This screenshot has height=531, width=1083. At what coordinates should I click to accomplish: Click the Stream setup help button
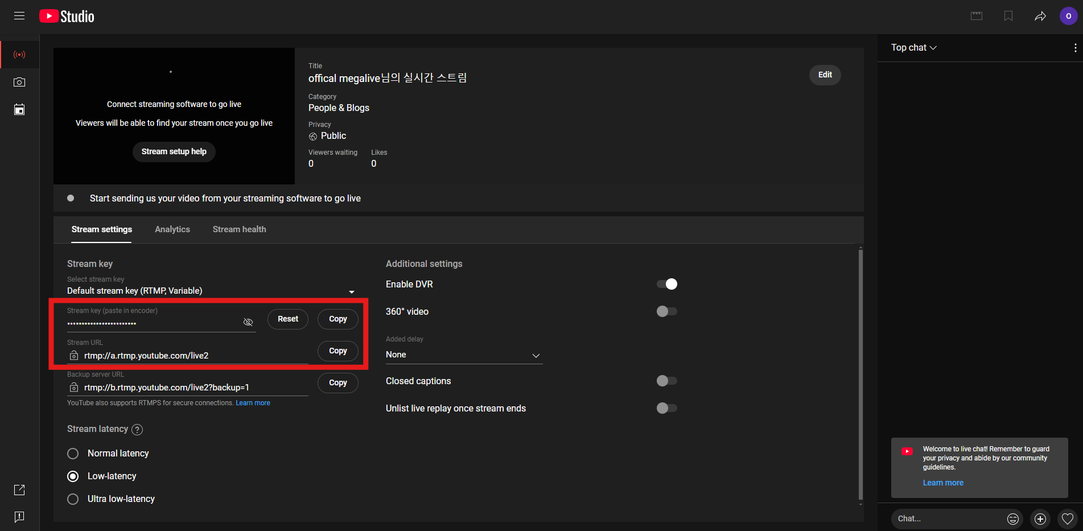coord(174,151)
